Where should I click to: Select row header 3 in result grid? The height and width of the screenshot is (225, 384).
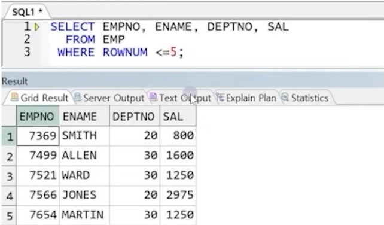[x=9, y=176]
